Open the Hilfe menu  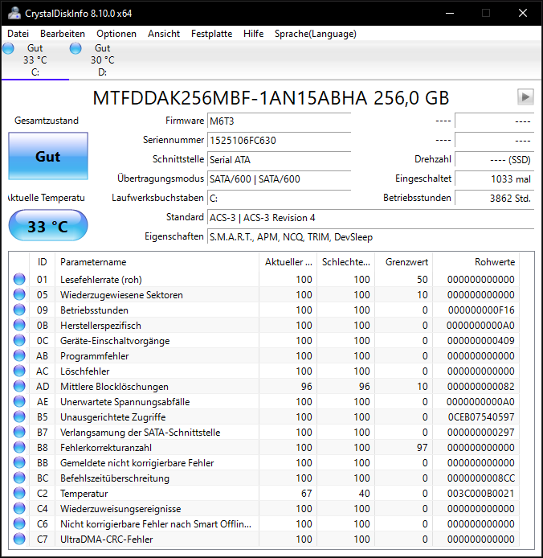(x=254, y=34)
